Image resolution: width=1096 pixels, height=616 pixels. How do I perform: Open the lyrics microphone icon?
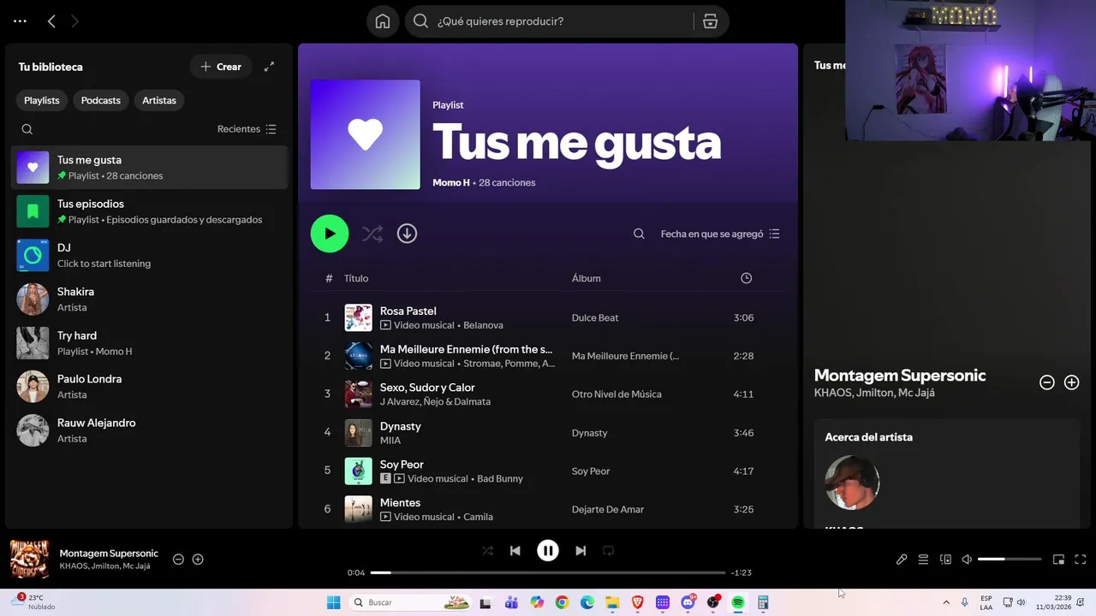coord(902,560)
